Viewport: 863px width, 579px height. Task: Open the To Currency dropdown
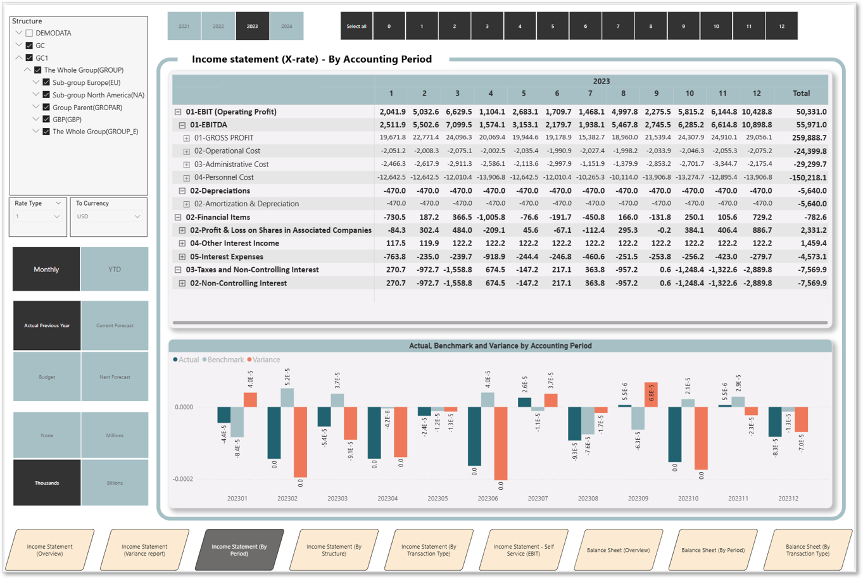pyautogui.click(x=108, y=216)
